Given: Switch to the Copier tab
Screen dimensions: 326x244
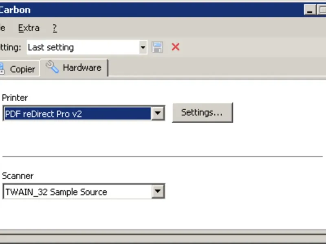Looking at the screenshot, I should point(22,69).
